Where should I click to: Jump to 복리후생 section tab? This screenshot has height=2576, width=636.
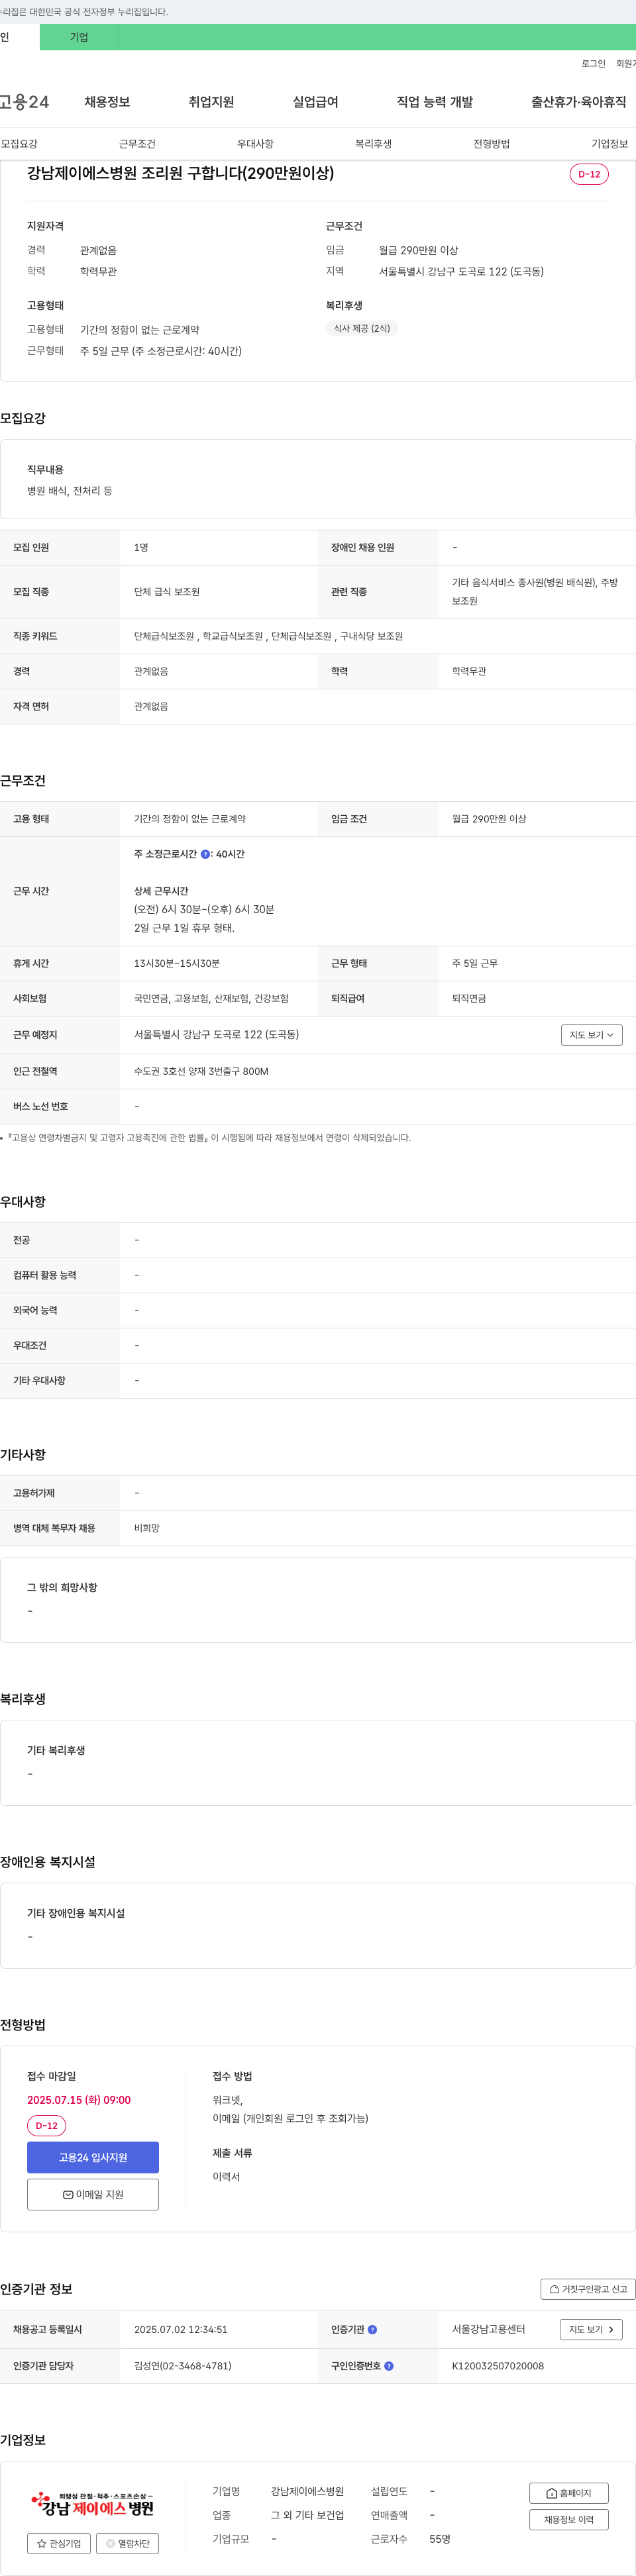tap(373, 144)
